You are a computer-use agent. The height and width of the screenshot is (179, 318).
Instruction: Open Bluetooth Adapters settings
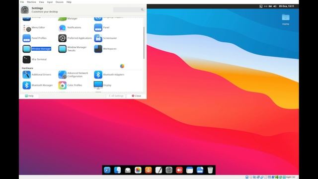(x=109, y=75)
